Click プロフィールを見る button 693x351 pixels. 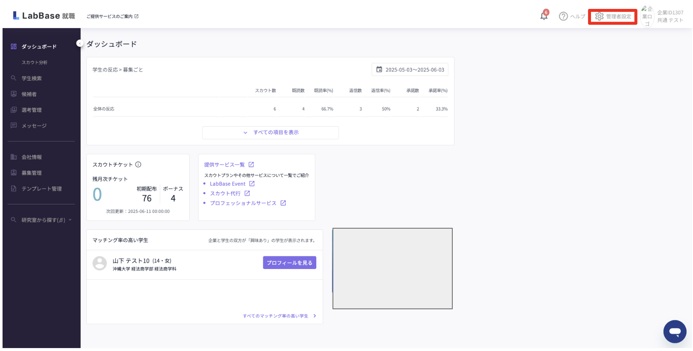click(290, 263)
